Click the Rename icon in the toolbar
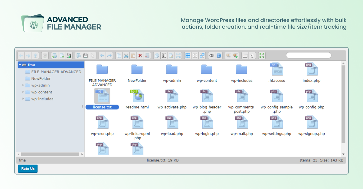This screenshot has width=363, height=189. point(164,55)
